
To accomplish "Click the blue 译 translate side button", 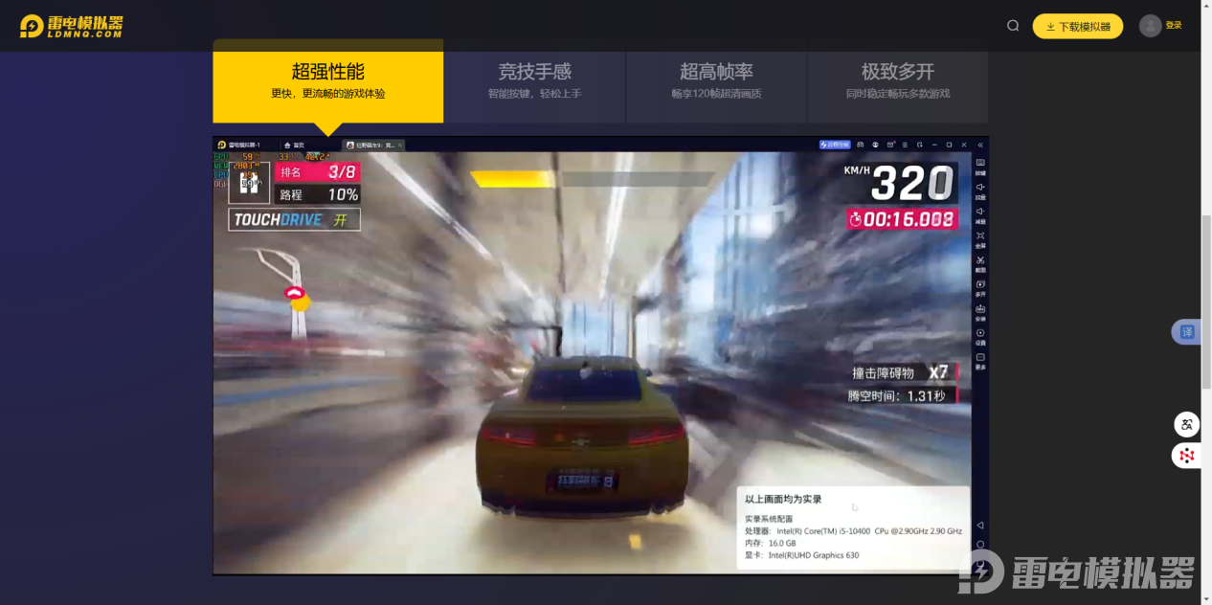I will (x=1187, y=332).
